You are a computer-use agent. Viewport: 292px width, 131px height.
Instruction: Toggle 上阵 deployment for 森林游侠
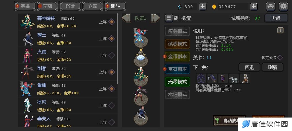(x=112, y=22)
